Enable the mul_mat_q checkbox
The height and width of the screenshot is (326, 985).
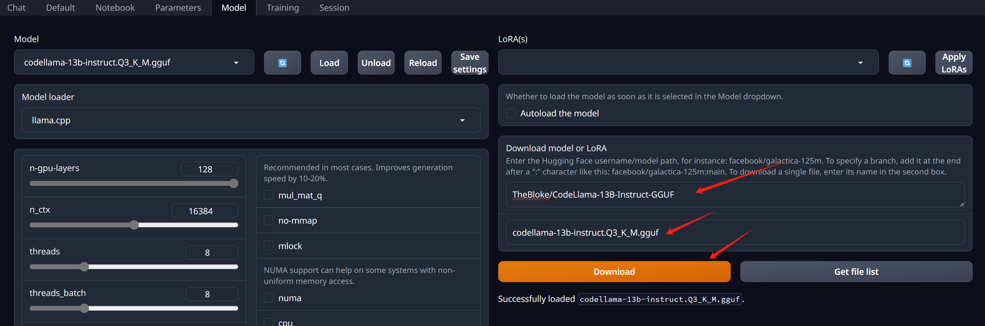tap(268, 195)
